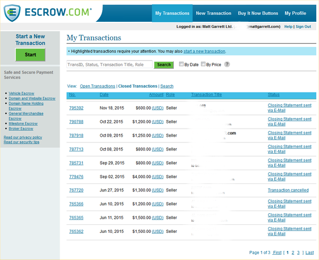Screen dimensions: 319x260
Task: Sort by Date column header
Action: tap(104, 95)
